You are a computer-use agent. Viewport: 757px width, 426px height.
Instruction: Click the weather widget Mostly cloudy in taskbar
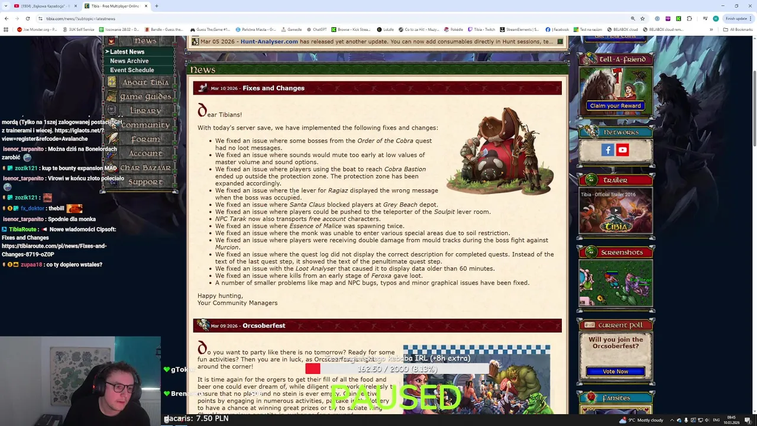(641, 420)
